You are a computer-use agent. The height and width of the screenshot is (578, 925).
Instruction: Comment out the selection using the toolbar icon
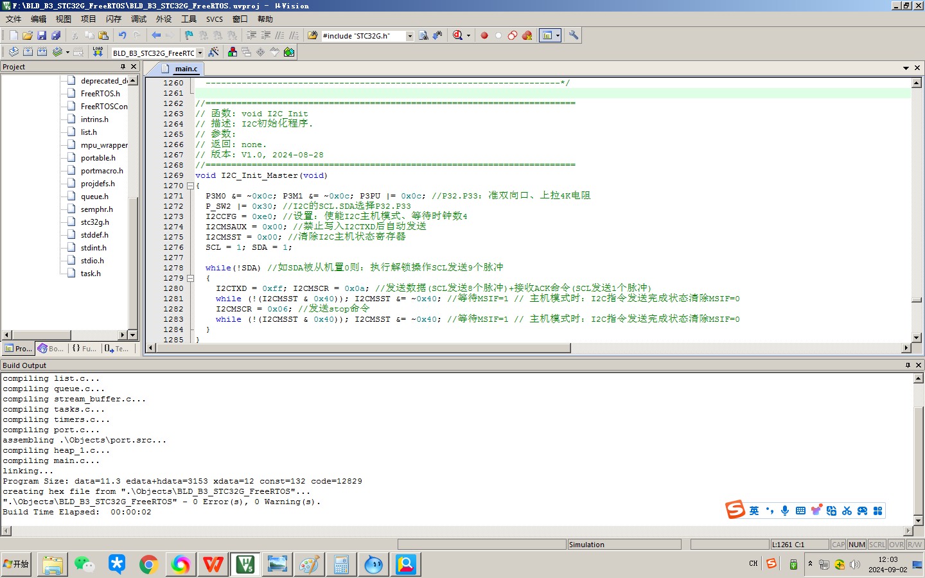coord(279,36)
